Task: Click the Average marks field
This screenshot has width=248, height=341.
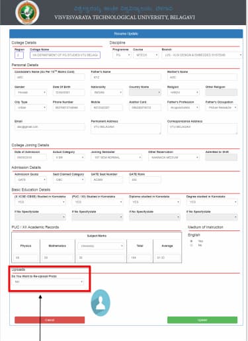Action: (x=167, y=258)
